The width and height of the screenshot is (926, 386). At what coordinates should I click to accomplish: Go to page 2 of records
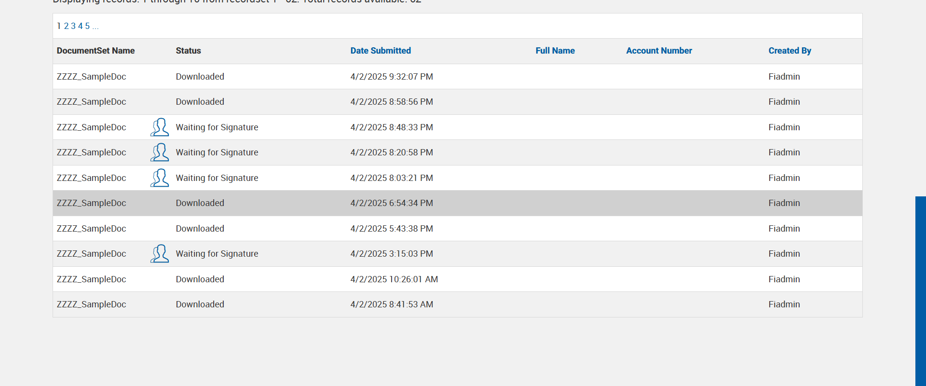click(x=66, y=26)
